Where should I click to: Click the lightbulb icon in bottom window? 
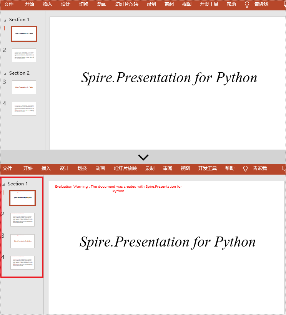tap(245, 169)
